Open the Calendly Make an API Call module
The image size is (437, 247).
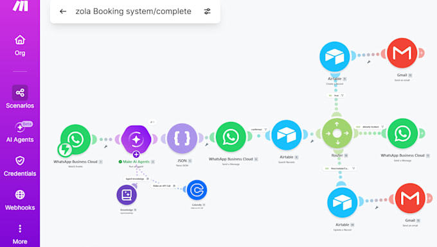[197, 190]
